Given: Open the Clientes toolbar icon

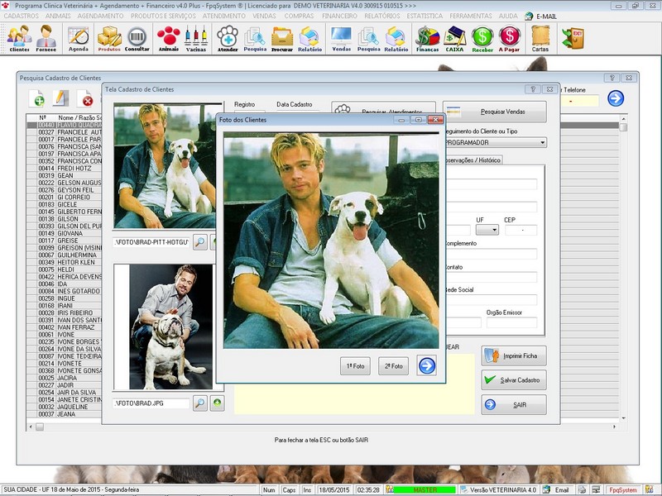Looking at the screenshot, I should tap(18, 37).
